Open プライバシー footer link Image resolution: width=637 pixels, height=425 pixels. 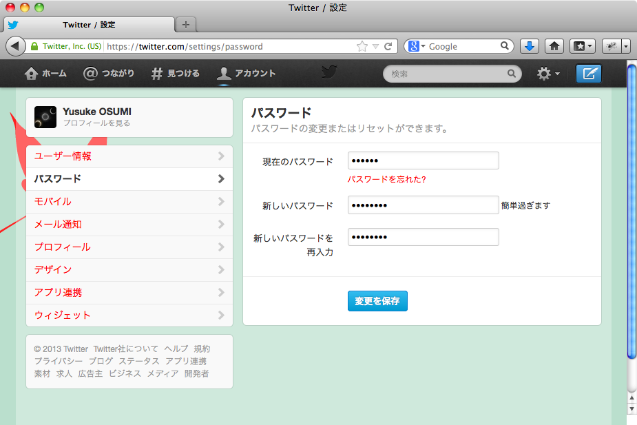59,361
